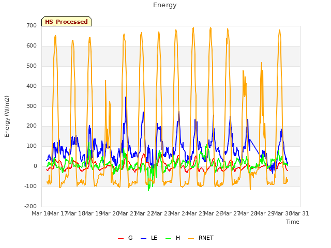Click the 600 y-axis tick label
This screenshot has height=248, width=331.
point(32,46)
